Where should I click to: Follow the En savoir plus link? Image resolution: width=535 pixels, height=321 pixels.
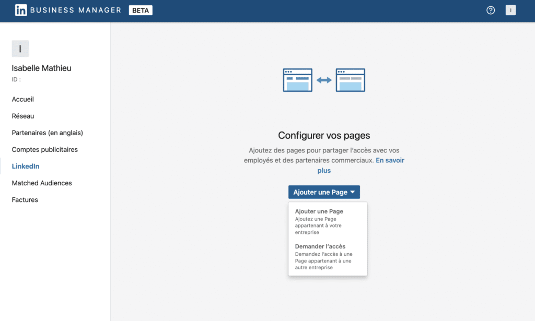(x=390, y=160)
